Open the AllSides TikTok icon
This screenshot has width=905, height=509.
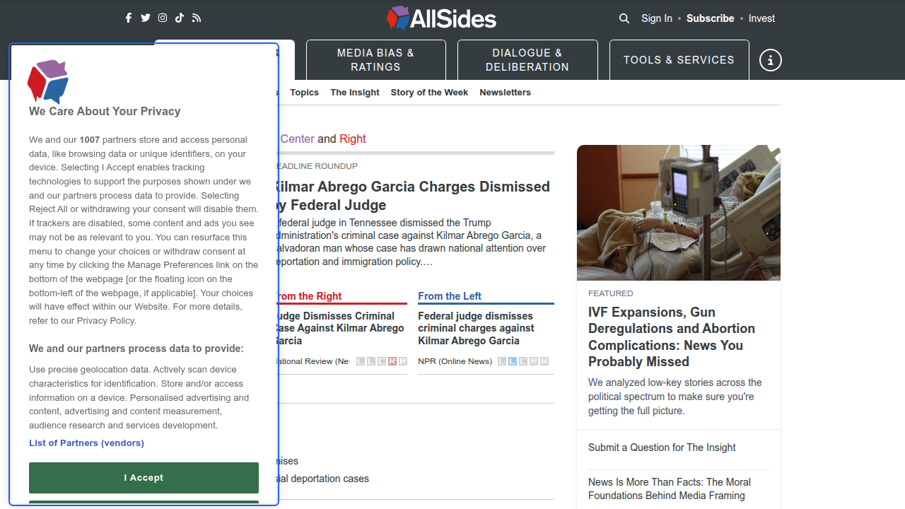point(180,18)
